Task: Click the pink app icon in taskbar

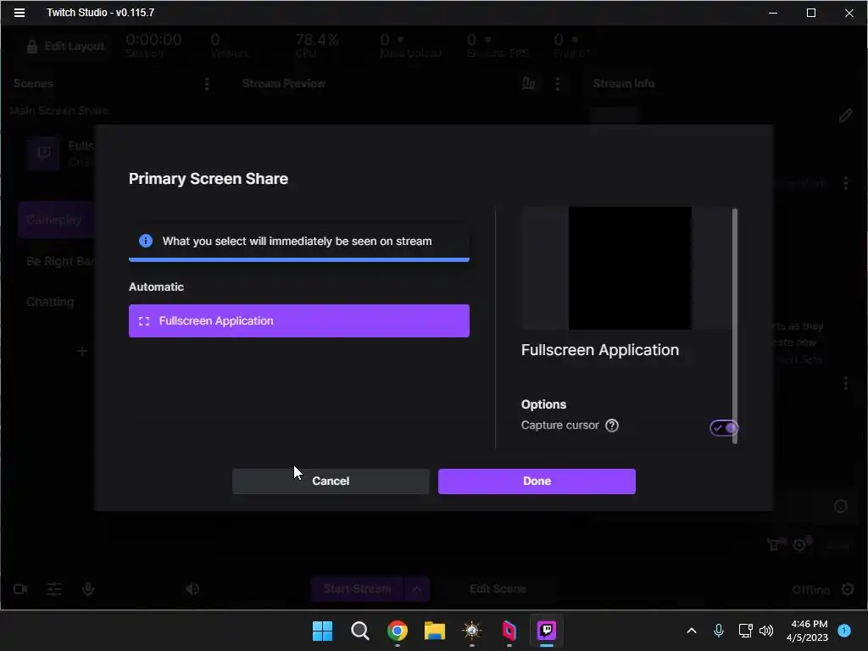Action: pos(509,631)
